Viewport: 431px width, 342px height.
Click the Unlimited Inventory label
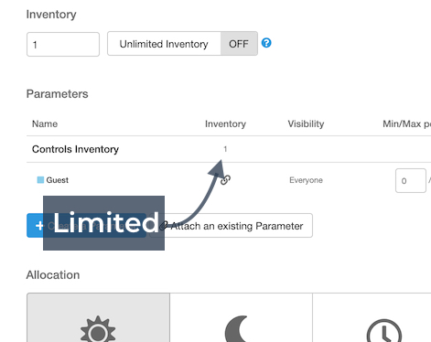coord(164,44)
